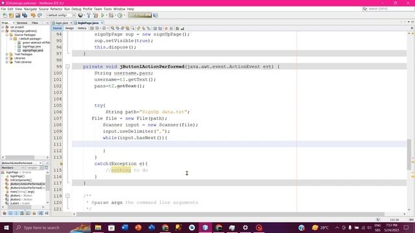The height and width of the screenshot is (233, 415).
Task: Click the Profile Project clock icon
Action: tap(119, 16)
